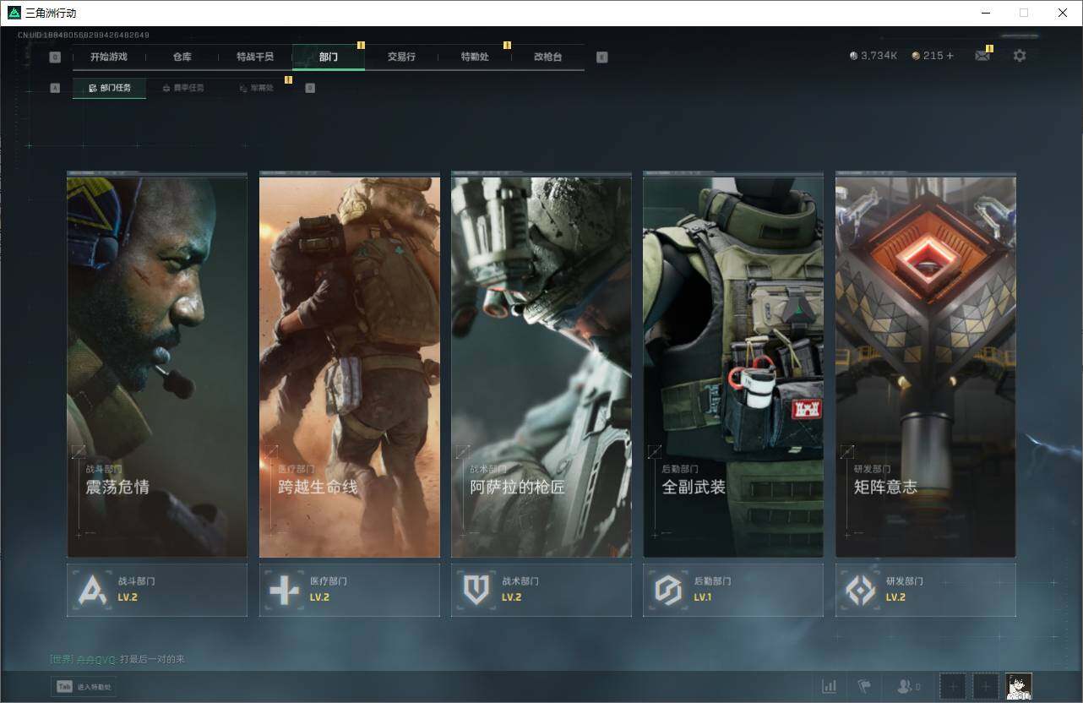Click the 研发部门 diamond icon
The image size is (1083, 703).
(x=861, y=590)
